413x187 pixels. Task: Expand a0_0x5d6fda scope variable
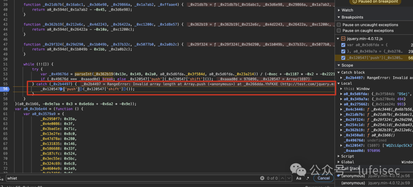[341, 94]
